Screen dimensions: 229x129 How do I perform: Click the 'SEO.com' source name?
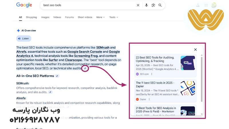click(144, 74)
